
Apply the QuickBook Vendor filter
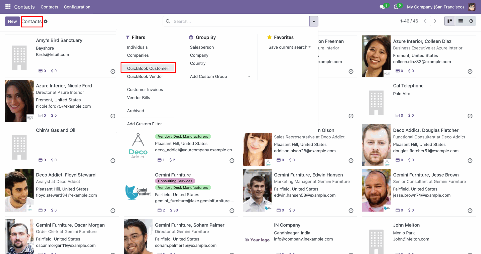point(145,76)
